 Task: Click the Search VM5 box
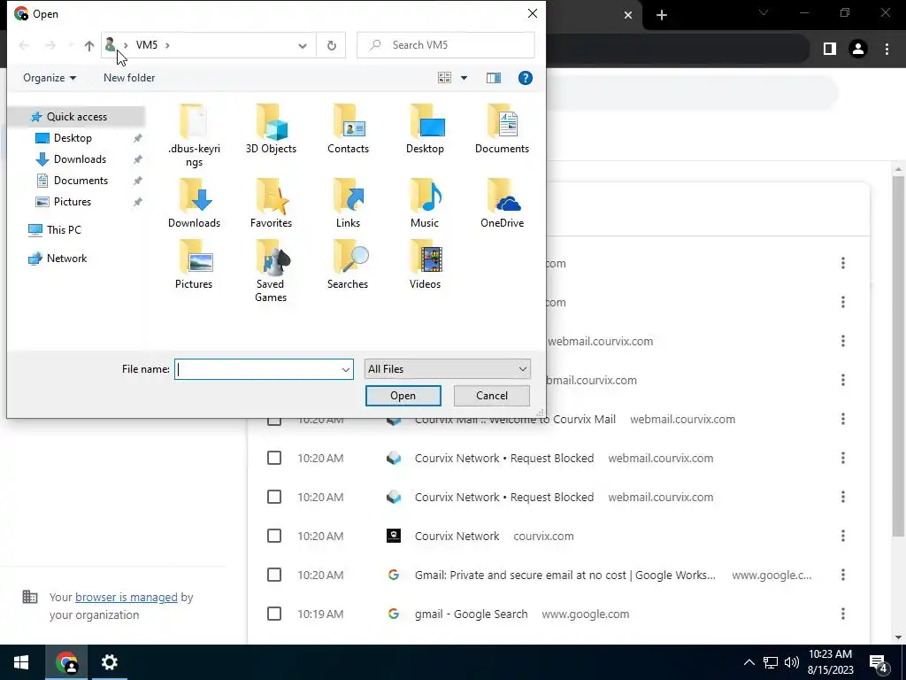pyautogui.click(x=446, y=45)
